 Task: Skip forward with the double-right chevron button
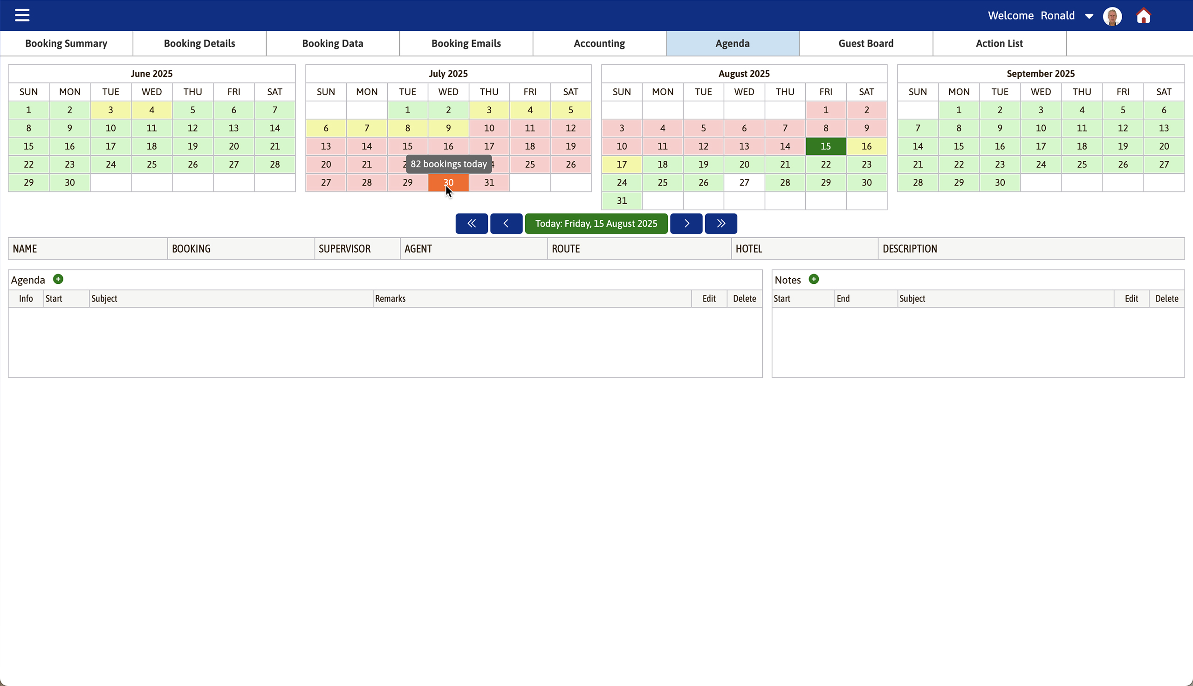(720, 223)
